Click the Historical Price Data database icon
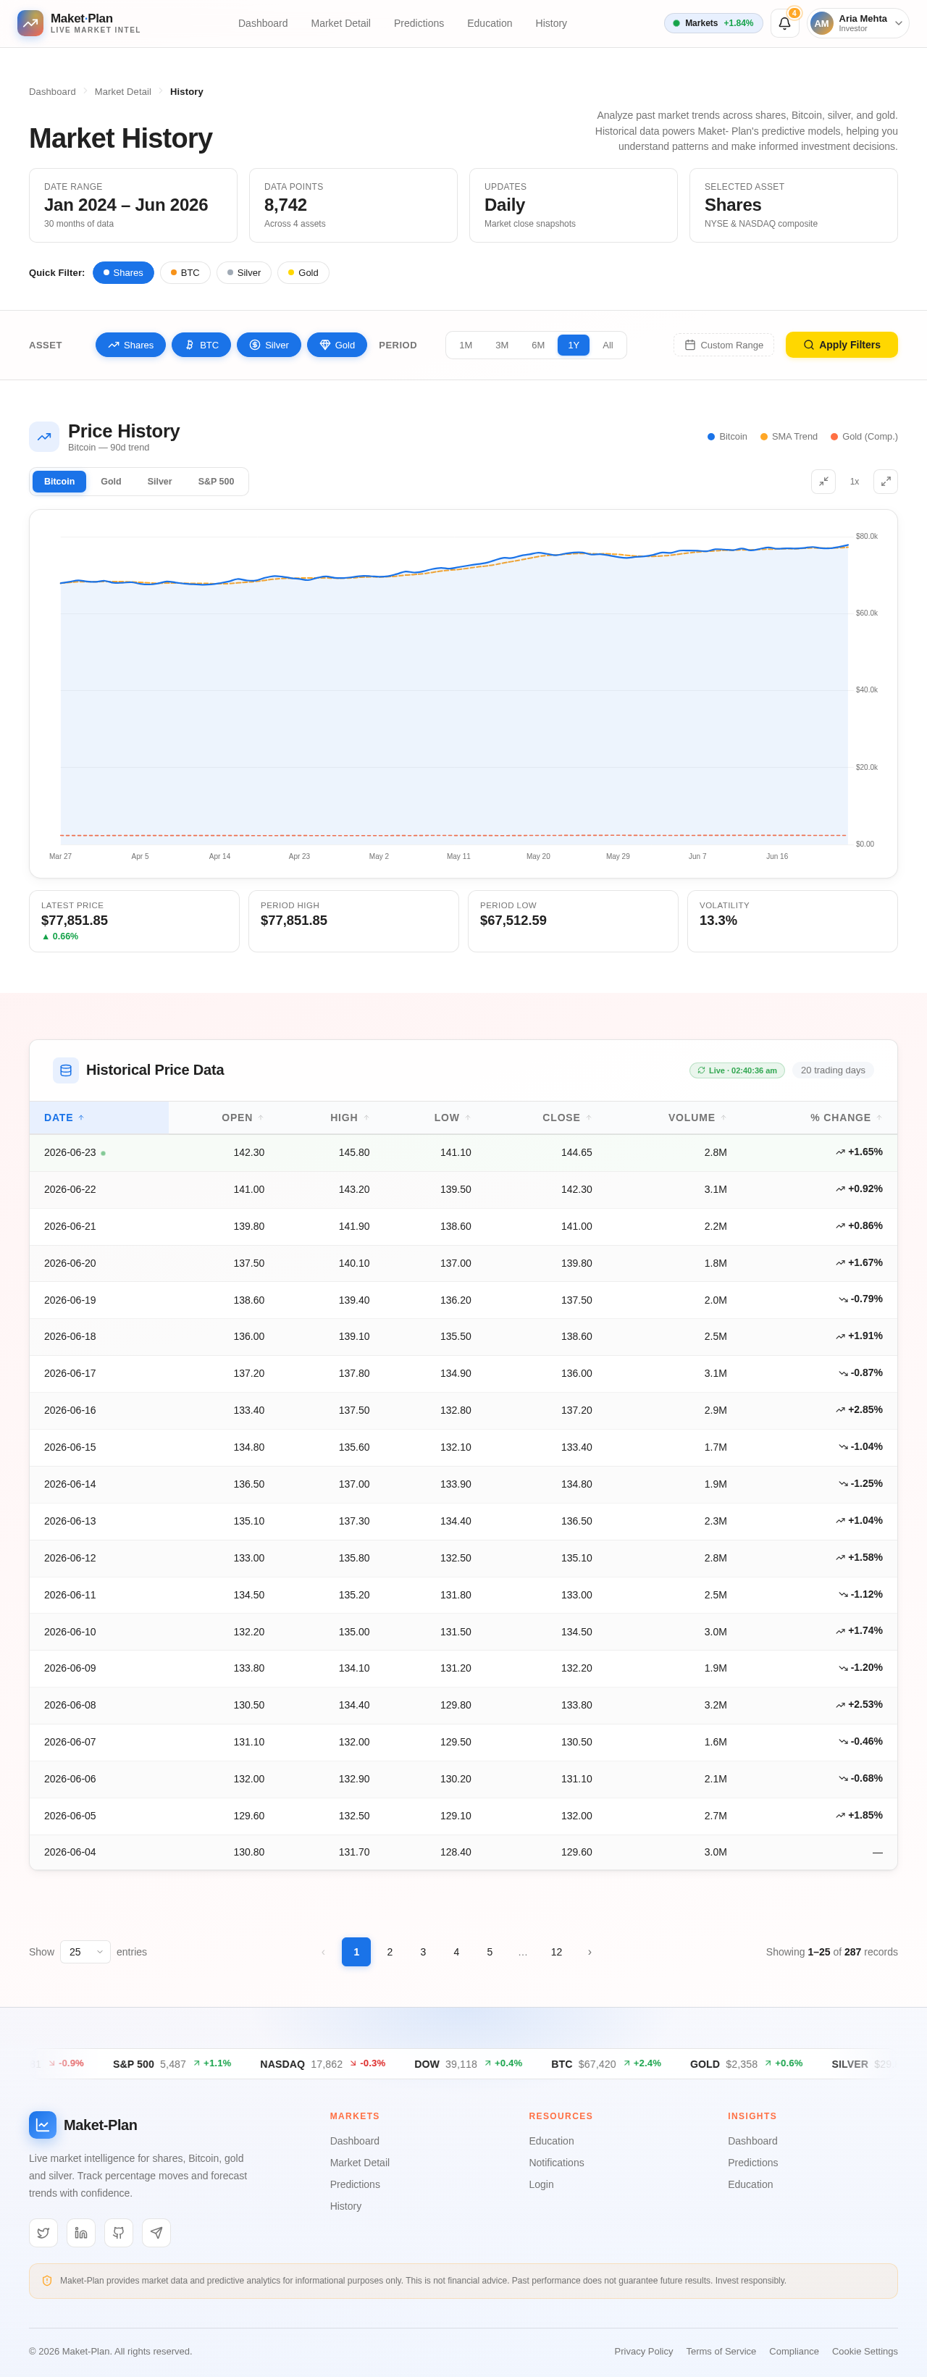The width and height of the screenshot is (927, 2377). pos(65,1070)
